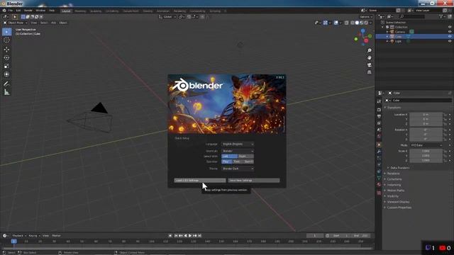This screenshot has width=454, height=255.
Task: Open the Modifier properties wrench icon
Action: [x=379, y=152]
